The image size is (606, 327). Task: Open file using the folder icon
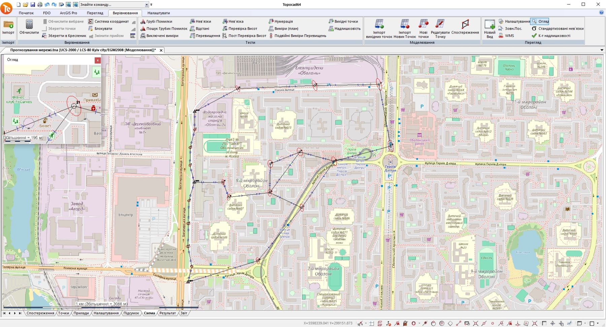click(26, 5)
